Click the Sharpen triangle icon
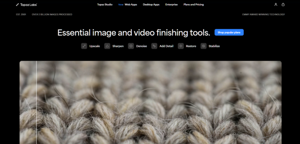 point(107,46)
